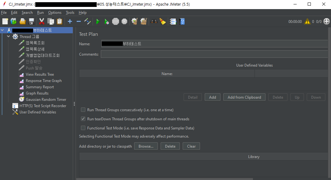Screen dimensions: 331x180
Task: Click the disabled Down button
Action: pyautogui.click(x=316, y=97)
